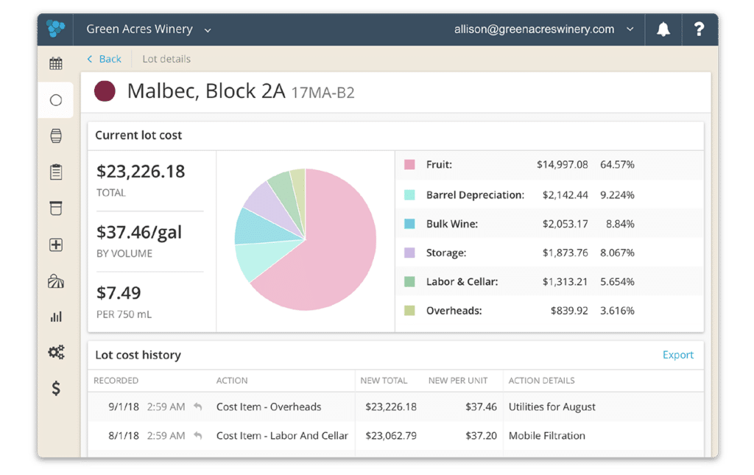Click the plus-box icon in sidebar

[x=56, y=245]
